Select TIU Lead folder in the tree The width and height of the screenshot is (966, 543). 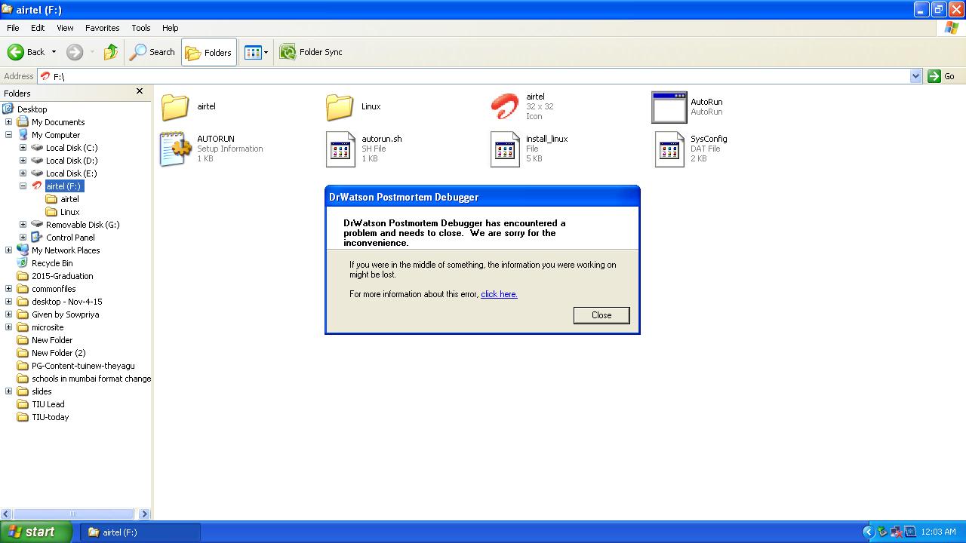(x=48, y=404)
